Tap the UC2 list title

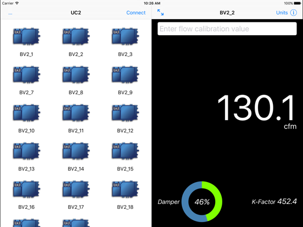click(x=76, y=13)
